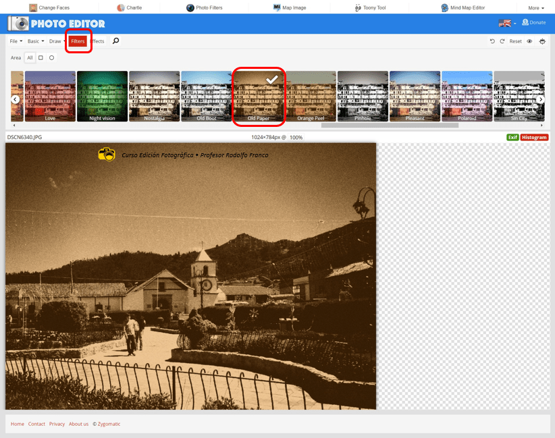Redo the last undone edit
The image size is (555, 438).
pyautogui.click(x=502, y=41)
